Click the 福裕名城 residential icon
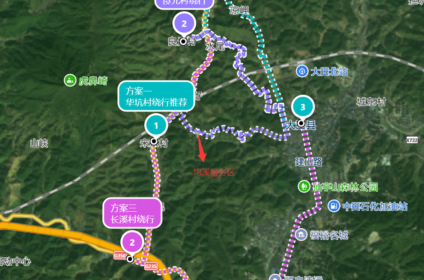Screen dimensions: 424x280 [x=301, y=235]
